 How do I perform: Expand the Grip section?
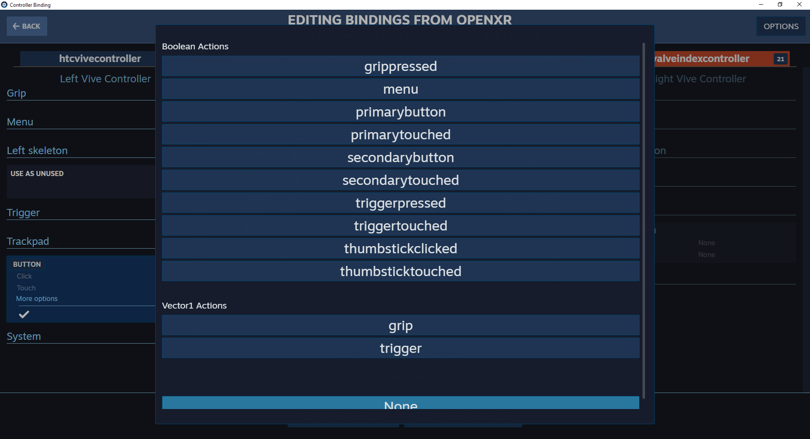pyautogui.click(x=16, y=93)
